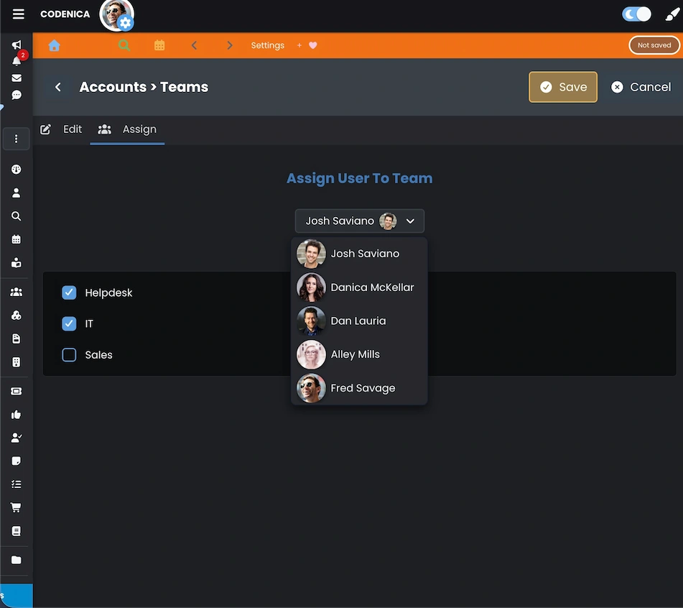
Task: Disable the IT team checkbox
Action: click(x=69, y=323)
